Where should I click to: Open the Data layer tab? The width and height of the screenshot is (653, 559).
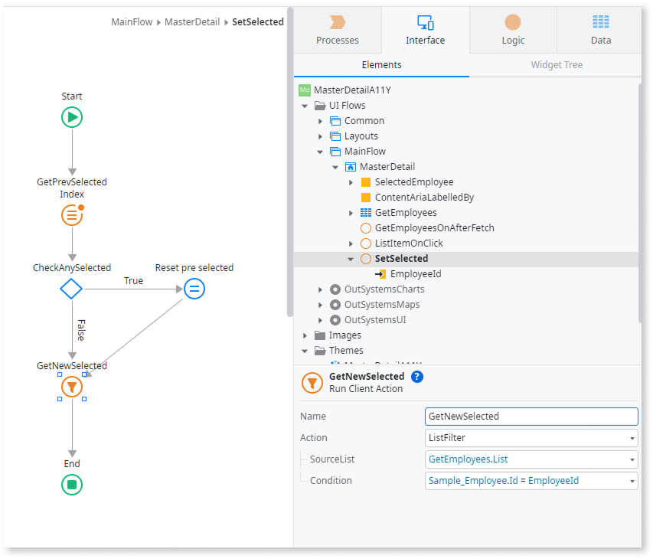601,30
